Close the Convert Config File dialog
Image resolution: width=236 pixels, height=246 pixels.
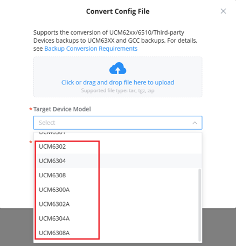coord(223,11)
